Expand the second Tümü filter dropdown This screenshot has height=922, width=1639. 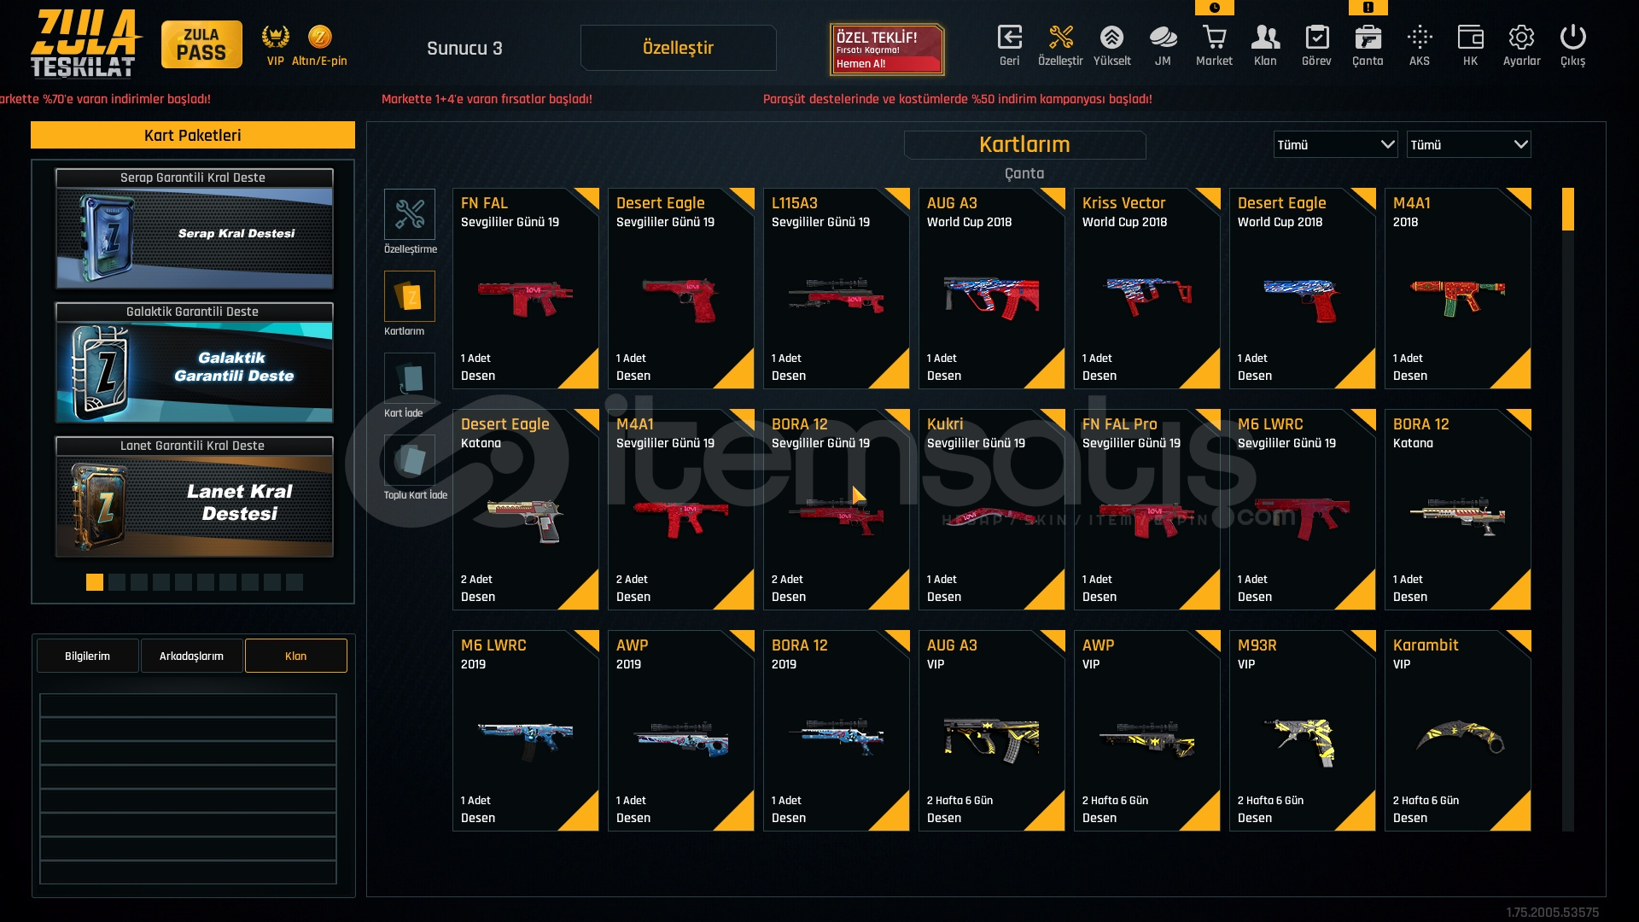click(x=1468, y=144)
